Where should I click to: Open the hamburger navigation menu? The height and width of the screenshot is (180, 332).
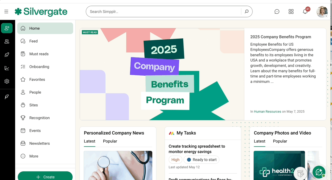(x=6, y=12)
